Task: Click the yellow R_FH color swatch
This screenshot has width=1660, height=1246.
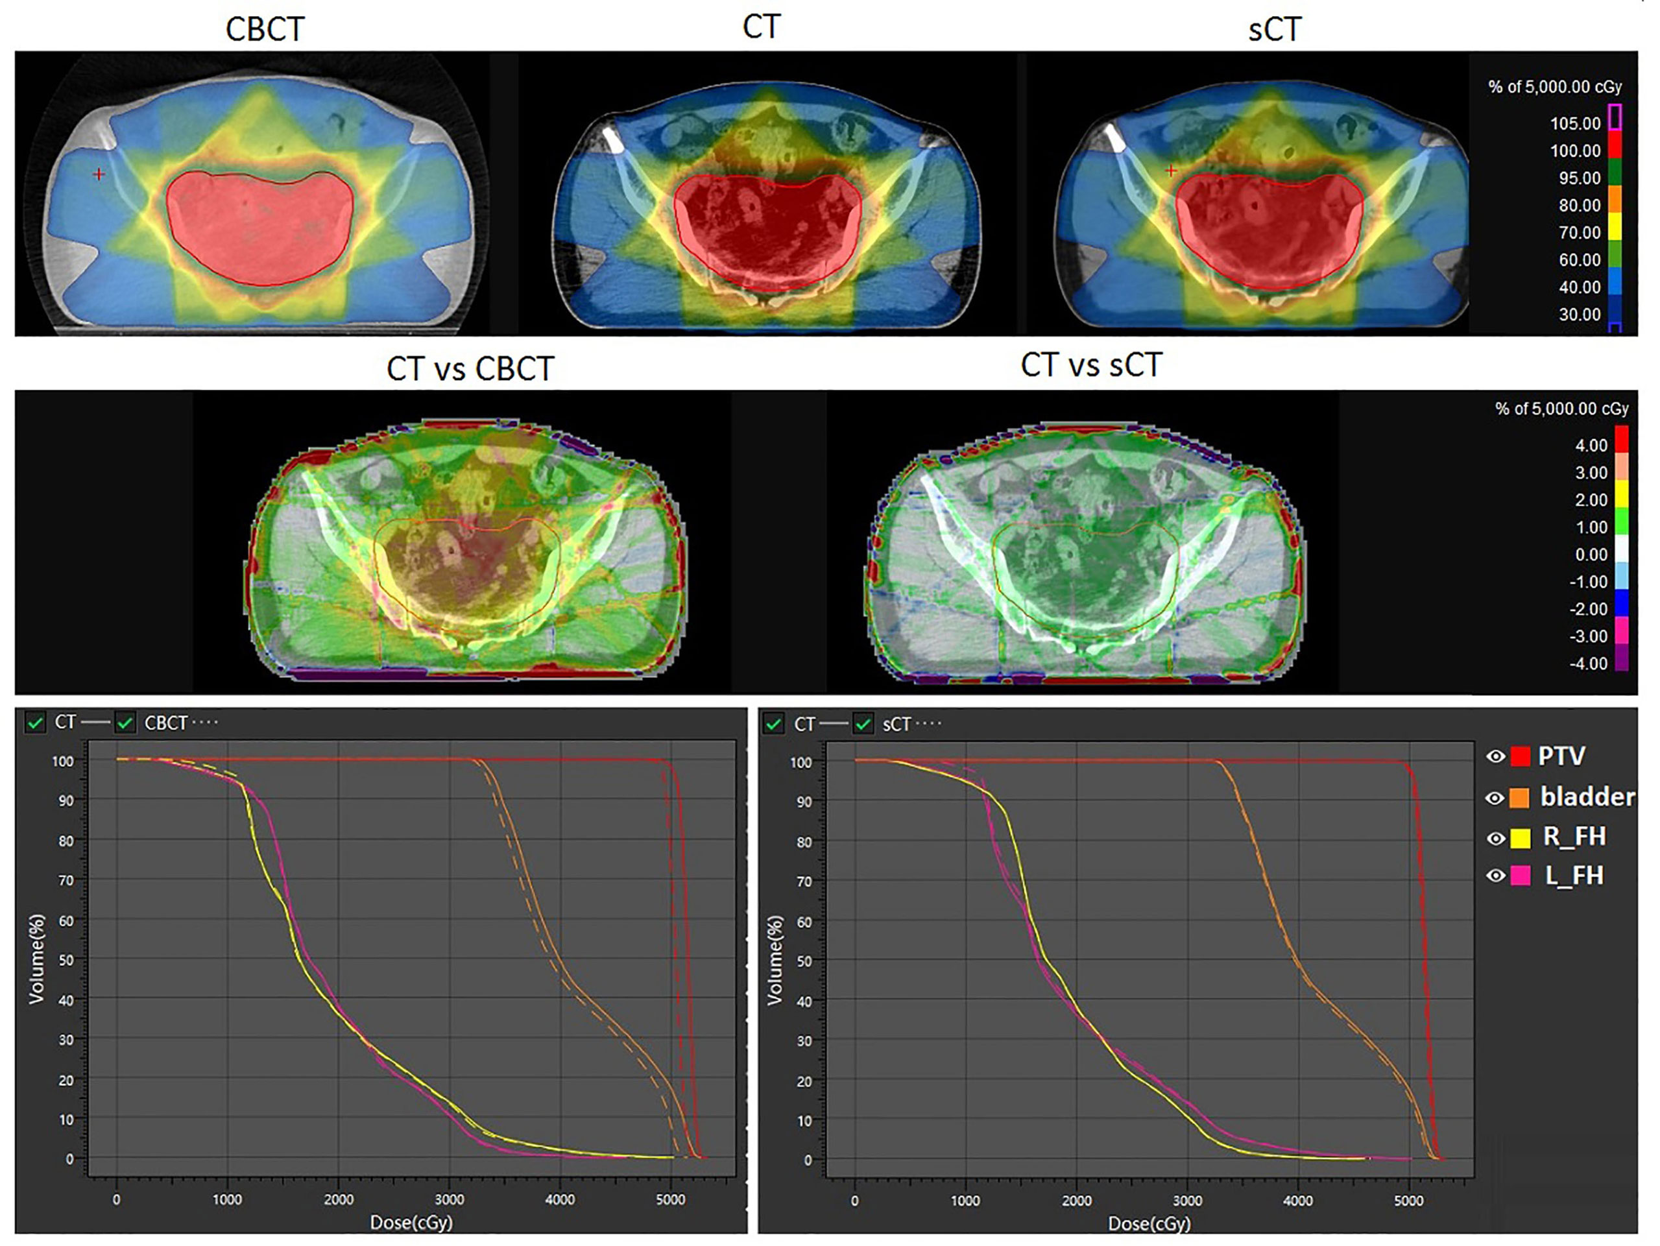Action: [x=1520, y=838]
